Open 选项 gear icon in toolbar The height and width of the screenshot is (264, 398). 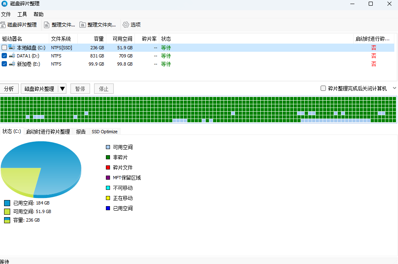click(126, 24)
